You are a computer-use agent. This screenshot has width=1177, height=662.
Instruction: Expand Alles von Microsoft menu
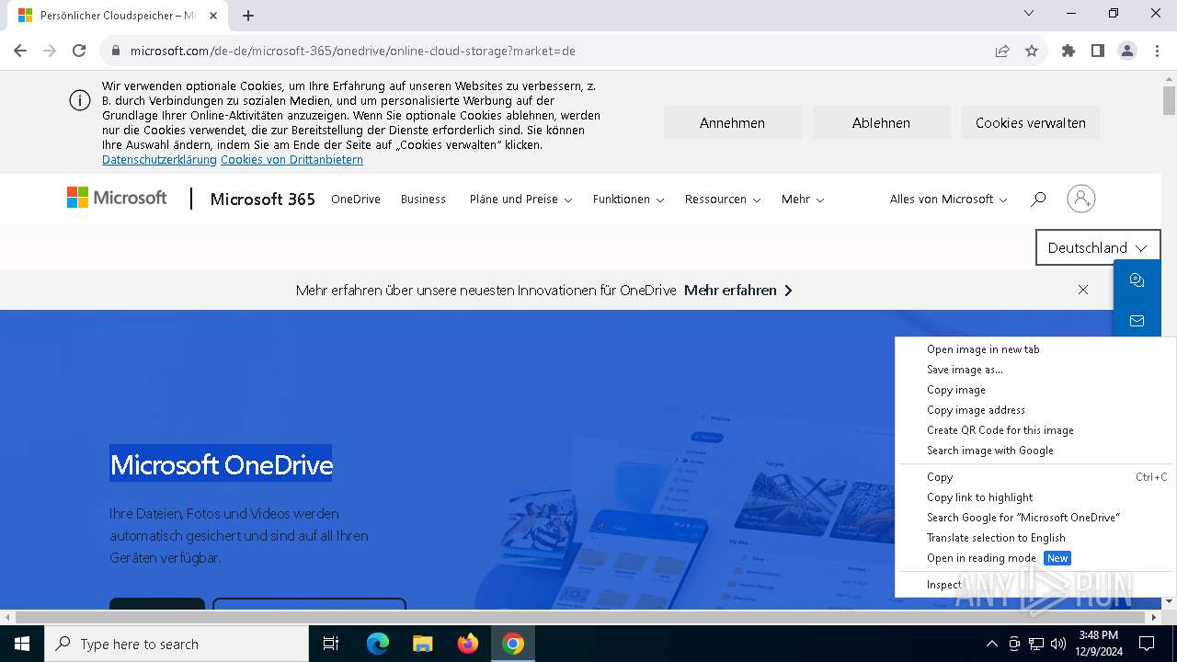click(x=948, y=199)
